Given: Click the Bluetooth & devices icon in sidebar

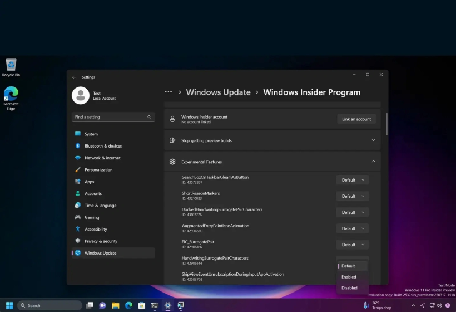Looking at the screenshot, I should tap(78, 146).
